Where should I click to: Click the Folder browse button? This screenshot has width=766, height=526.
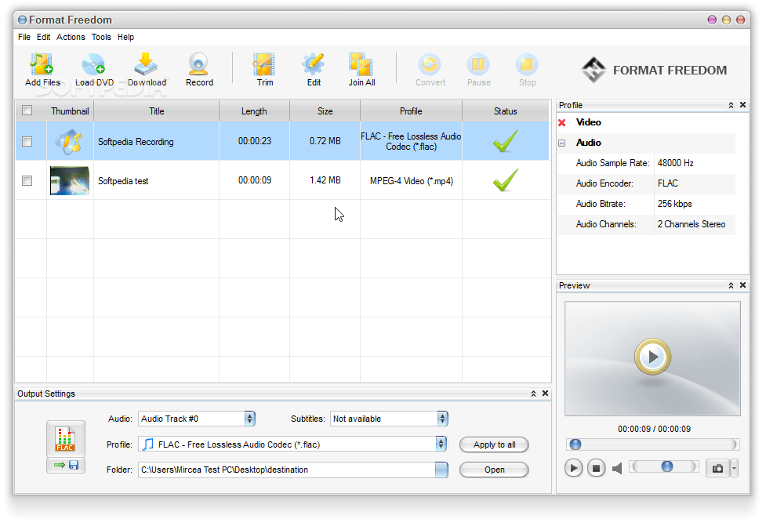(x=441, y=470)
